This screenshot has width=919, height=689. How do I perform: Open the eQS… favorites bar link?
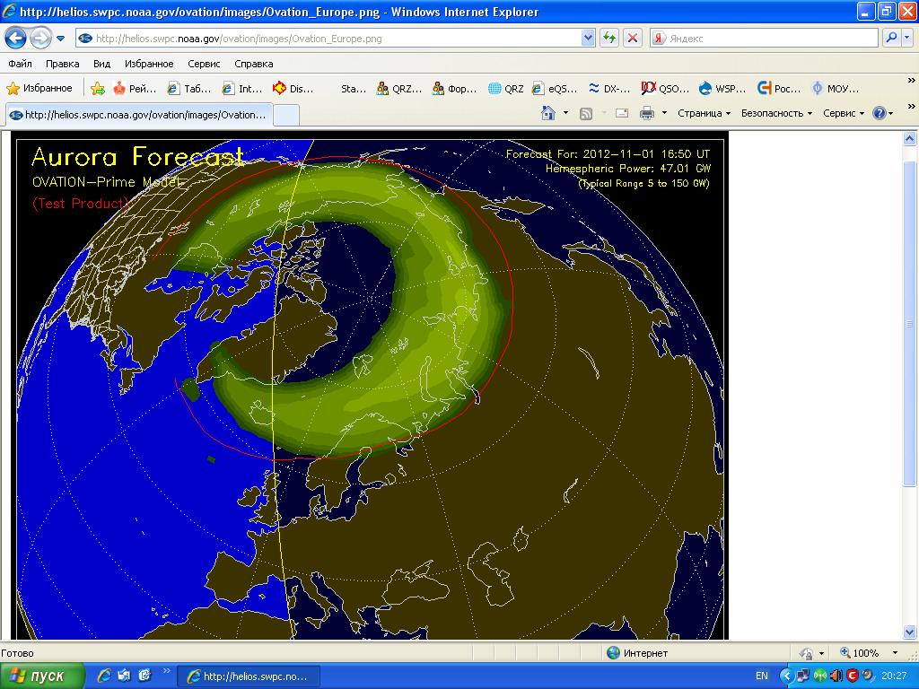(x=555, y=89)
